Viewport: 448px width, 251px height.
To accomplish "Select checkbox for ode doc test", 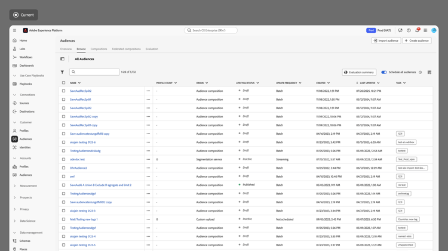I will click(x=63, y=159).
